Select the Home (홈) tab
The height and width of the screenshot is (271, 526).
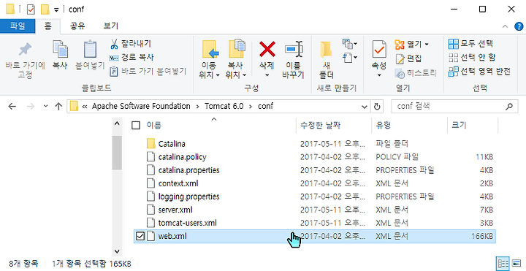coord(48,26)
